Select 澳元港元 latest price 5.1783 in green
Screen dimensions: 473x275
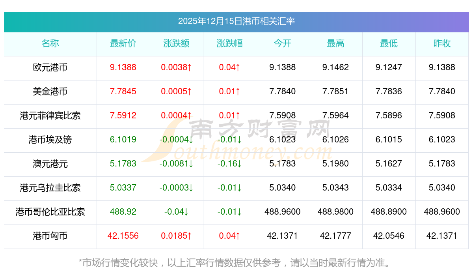[123, 164]
